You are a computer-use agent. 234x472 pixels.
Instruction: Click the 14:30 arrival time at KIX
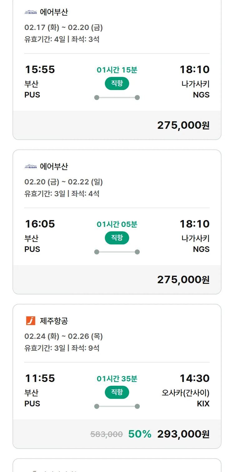(194, 378)
